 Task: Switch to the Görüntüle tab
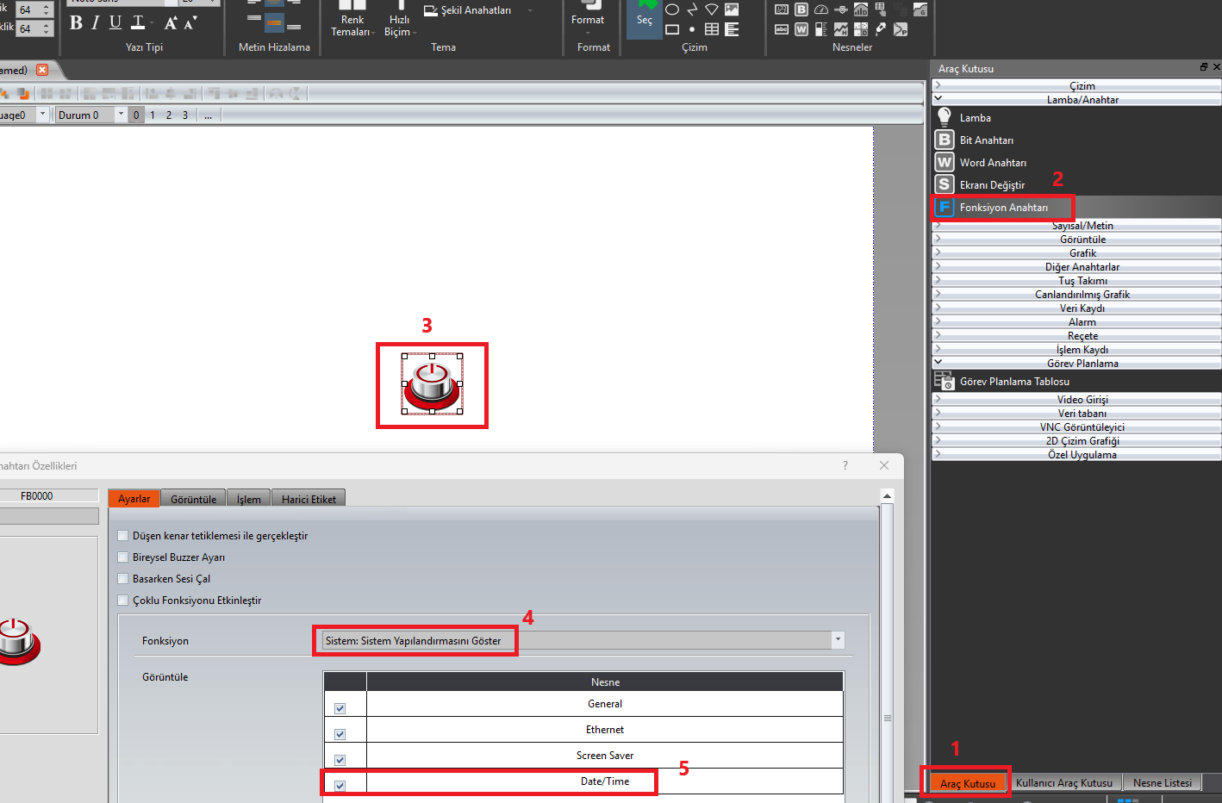tap(193, 499)
